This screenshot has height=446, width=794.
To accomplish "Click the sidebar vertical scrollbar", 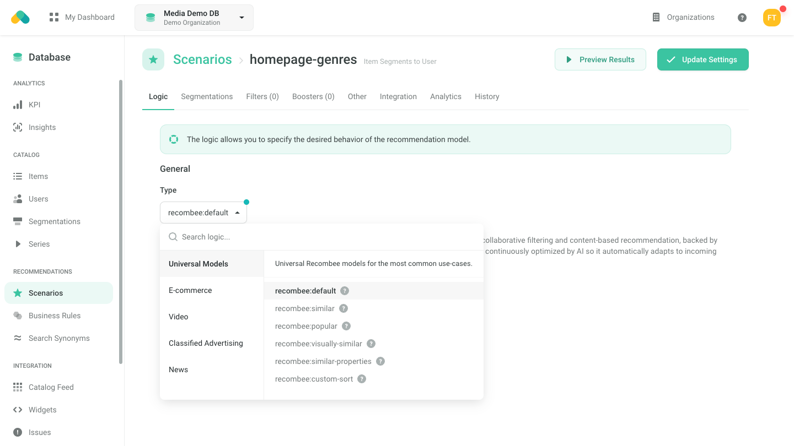I will point(121,221).
